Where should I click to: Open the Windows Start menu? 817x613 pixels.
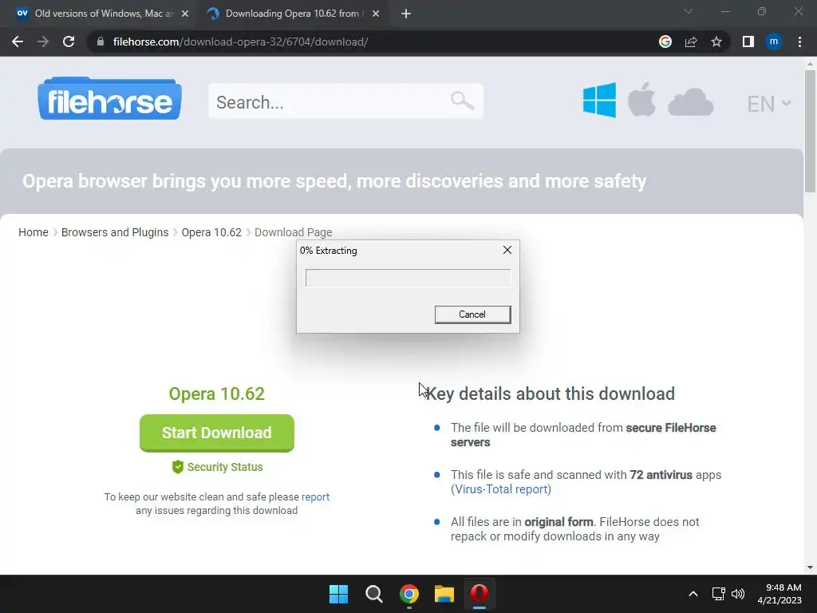point(338,594)
